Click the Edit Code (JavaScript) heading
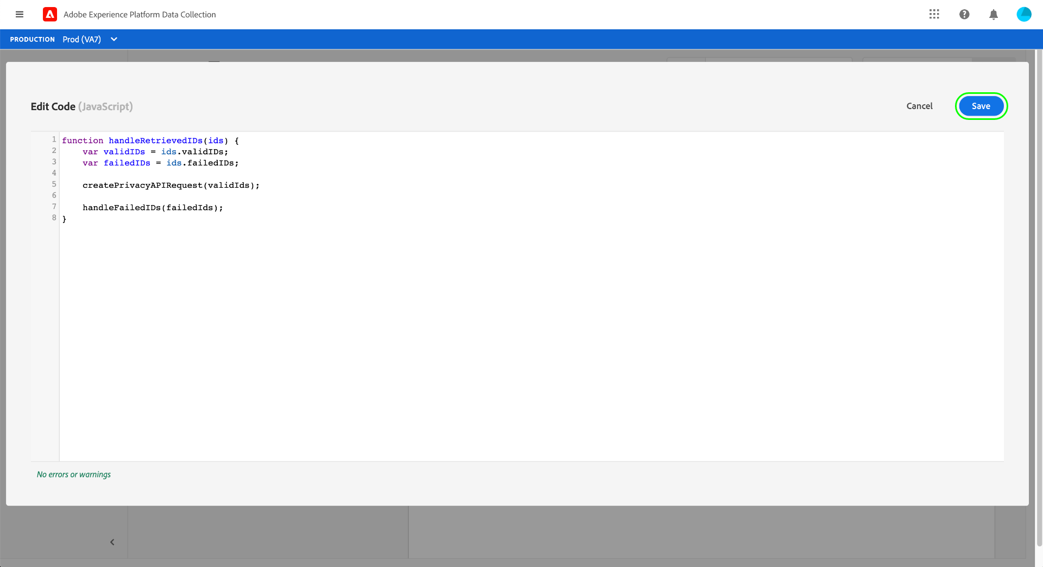 81,106
